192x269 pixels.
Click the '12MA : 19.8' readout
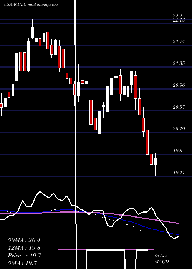click(24, 248)
